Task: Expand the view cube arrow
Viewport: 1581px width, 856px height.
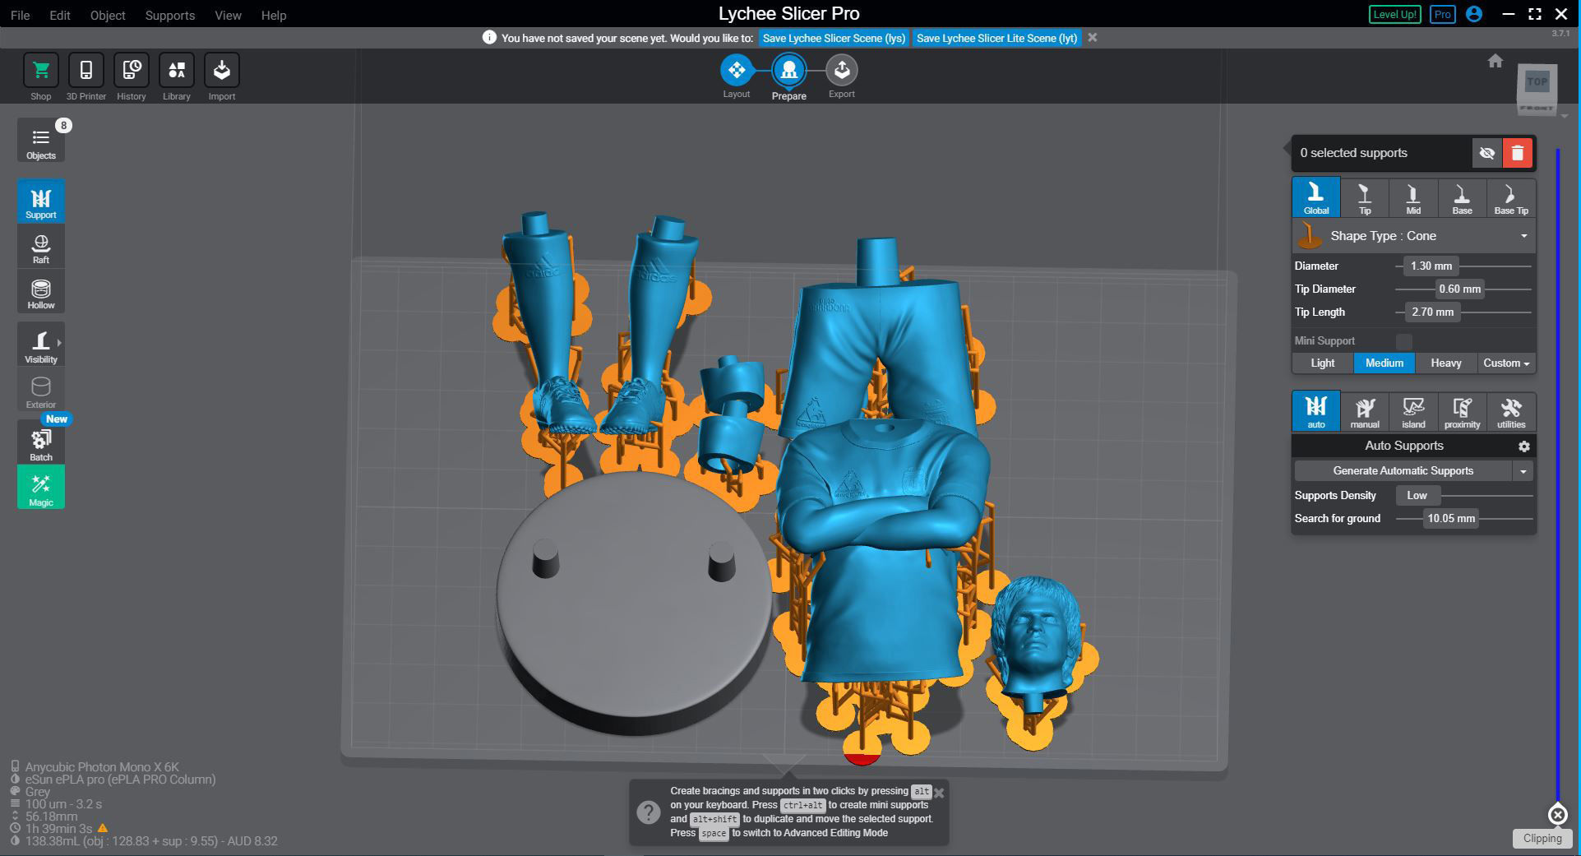Action: pyautogui.click(x=1565, y=116)
